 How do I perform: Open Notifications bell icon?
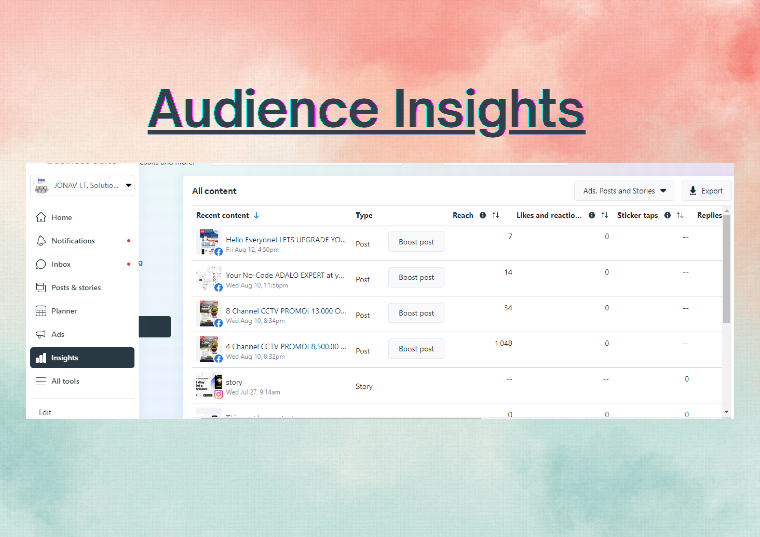coord(41,241)
